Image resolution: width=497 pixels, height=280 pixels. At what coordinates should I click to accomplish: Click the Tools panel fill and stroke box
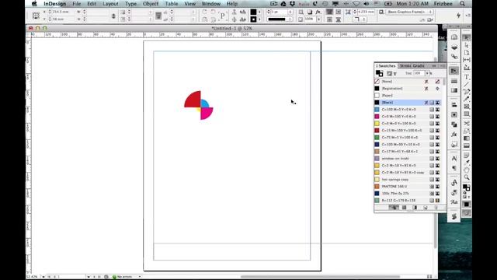(466, 187)
